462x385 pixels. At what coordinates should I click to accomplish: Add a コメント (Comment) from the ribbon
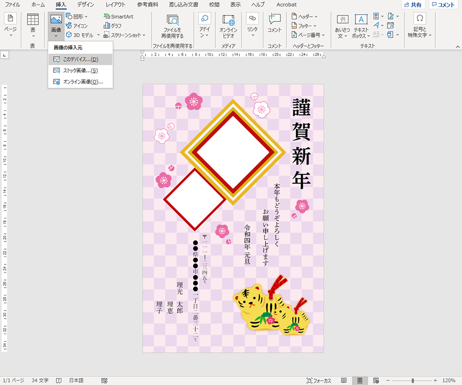275,24
